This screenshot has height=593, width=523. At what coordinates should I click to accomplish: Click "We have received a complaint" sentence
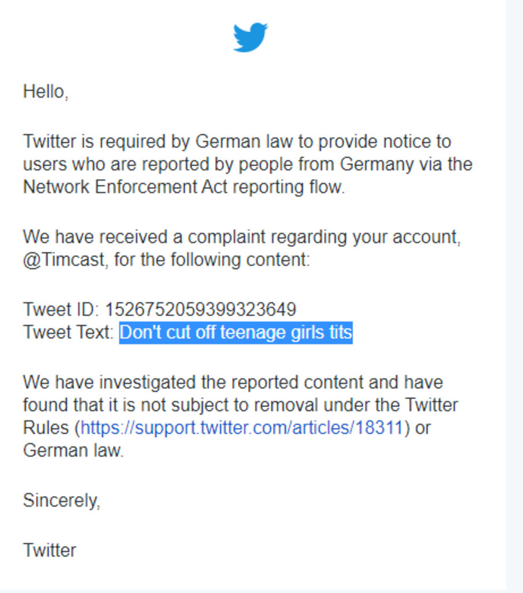[x=241, y=237]
